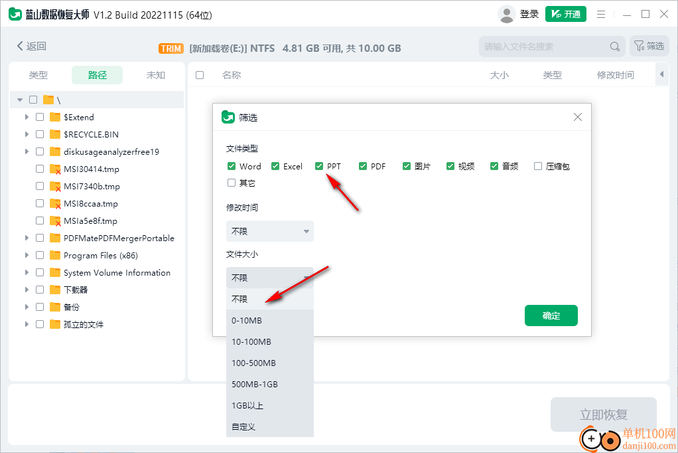Select 0-10MB file size option
The width and height of the screenshot is (678, 453).
270,320
